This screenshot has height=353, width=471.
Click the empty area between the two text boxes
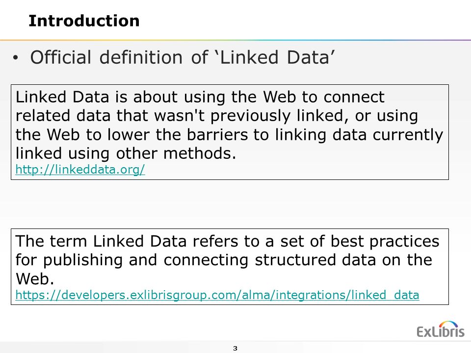click(x=230, y=204)
